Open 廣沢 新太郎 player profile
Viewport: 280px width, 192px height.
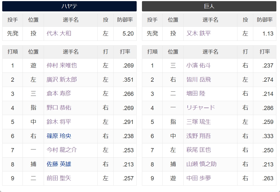pos(62,79)
